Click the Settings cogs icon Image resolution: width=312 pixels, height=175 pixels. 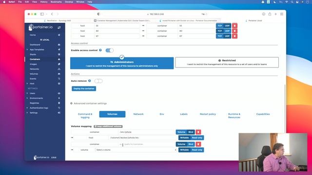[x=59, y=113]
